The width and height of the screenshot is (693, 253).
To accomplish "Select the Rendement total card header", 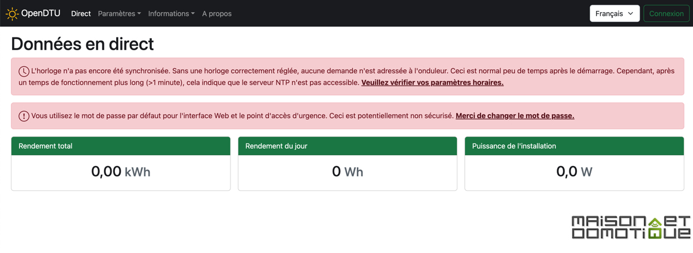I will tap(121, 146).
